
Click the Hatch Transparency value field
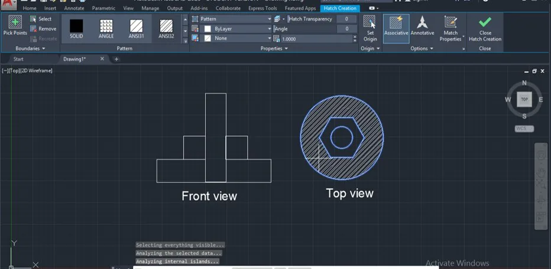tap(347, 19)
